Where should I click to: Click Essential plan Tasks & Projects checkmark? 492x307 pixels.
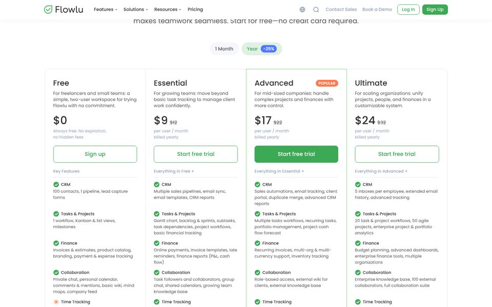[157, 214]
